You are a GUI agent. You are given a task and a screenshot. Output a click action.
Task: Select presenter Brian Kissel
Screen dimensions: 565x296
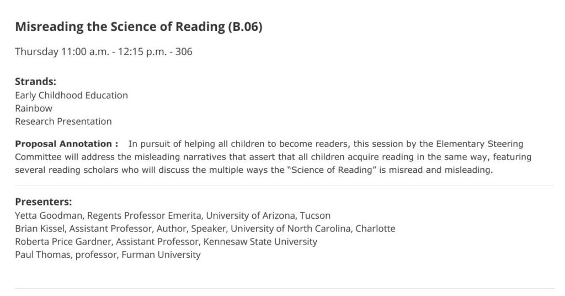(x=40, y=229)
